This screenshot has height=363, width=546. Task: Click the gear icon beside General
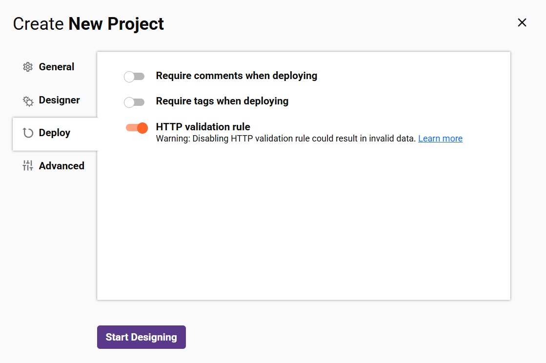coord(28,67)
